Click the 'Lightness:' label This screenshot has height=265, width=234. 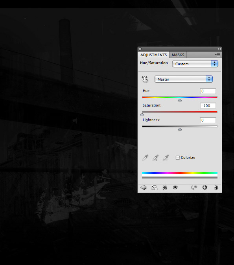point(151,120)
